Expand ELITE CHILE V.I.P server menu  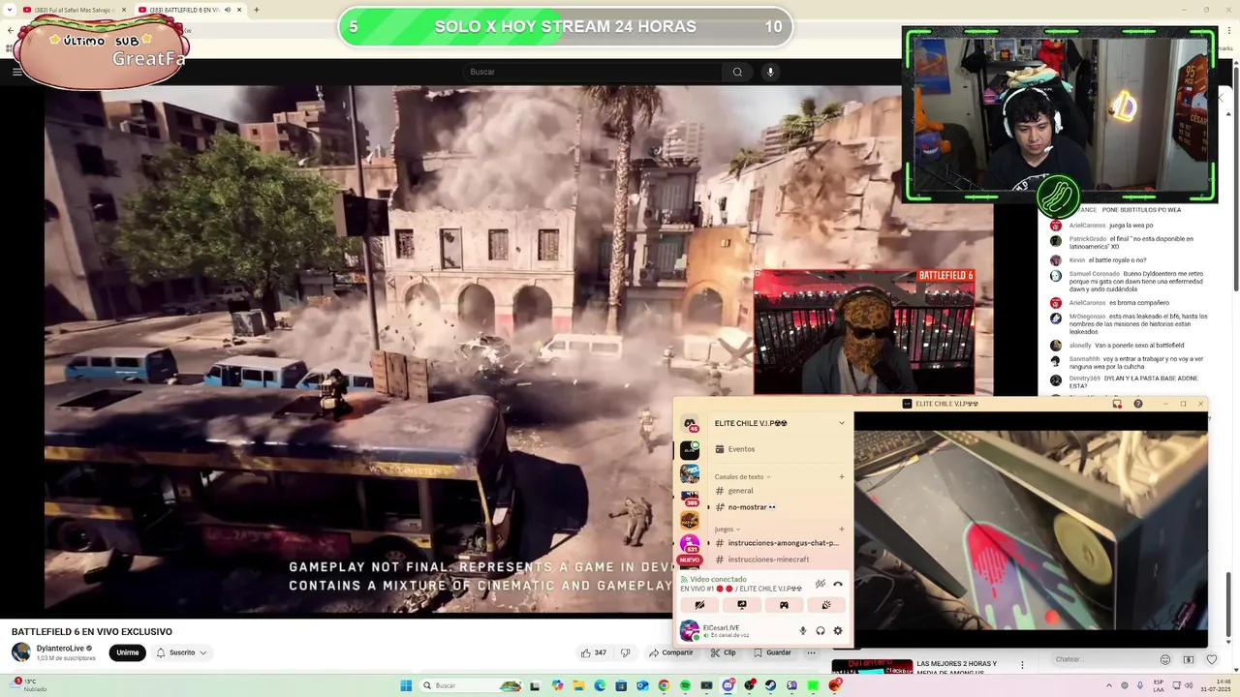tap(842, 423)
